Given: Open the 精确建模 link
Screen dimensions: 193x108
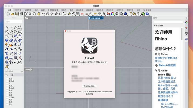Looking at the screenshot, I should [163, 100].
